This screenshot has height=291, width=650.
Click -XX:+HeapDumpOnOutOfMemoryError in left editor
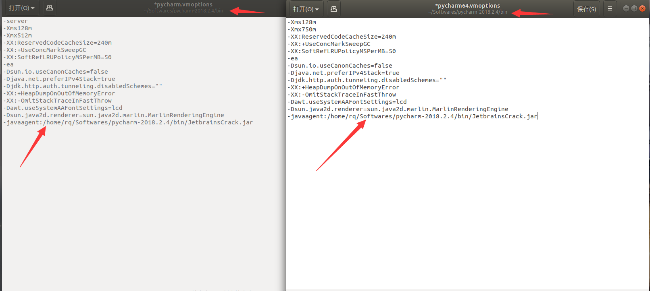(x=59, y=93)
